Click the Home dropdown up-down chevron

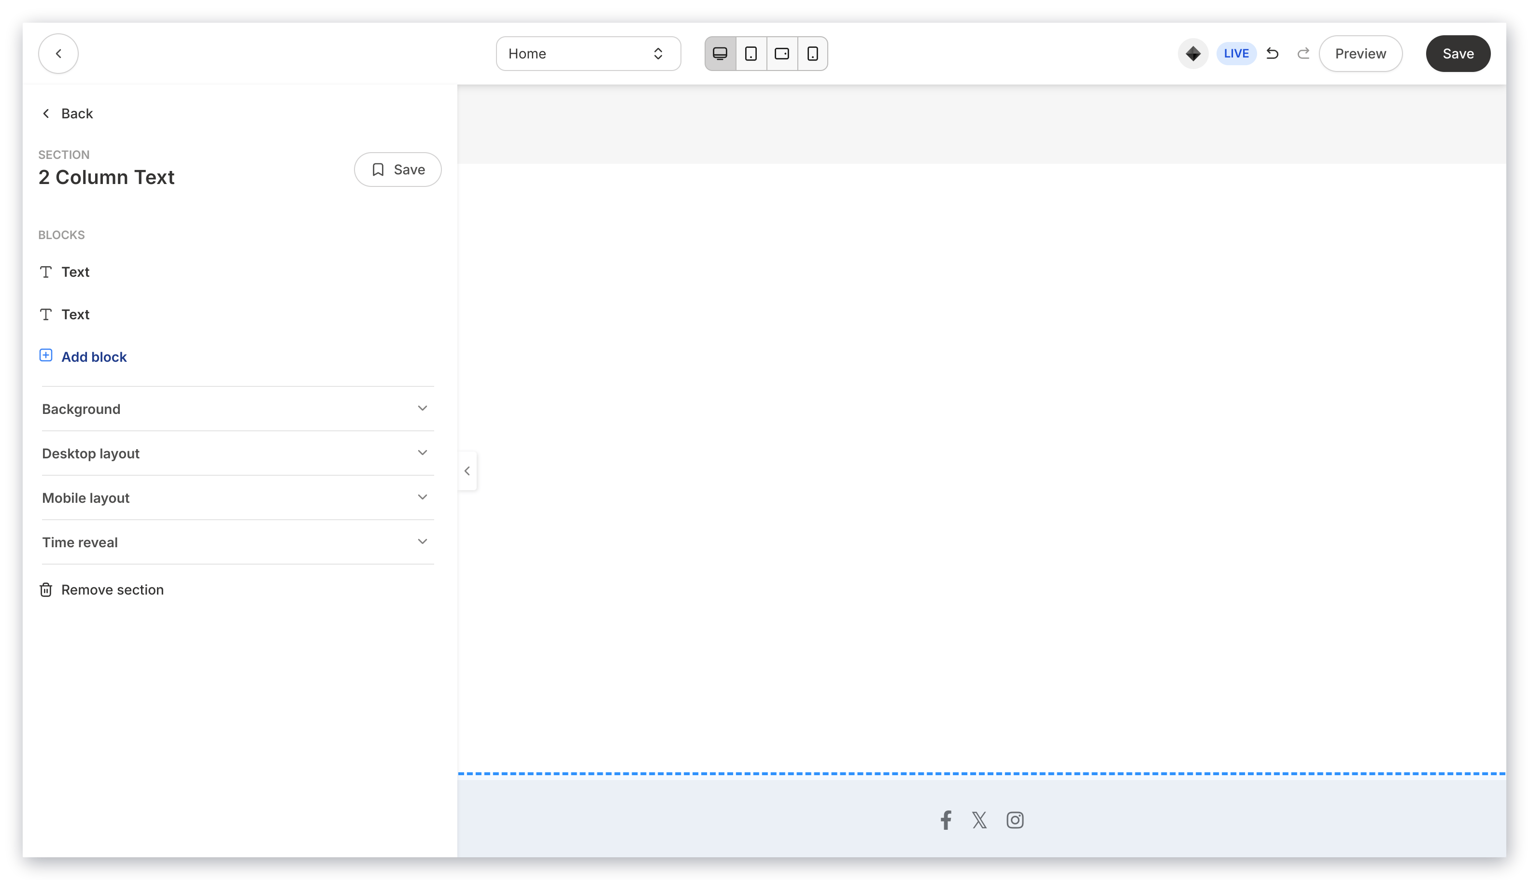coord(658,54)
